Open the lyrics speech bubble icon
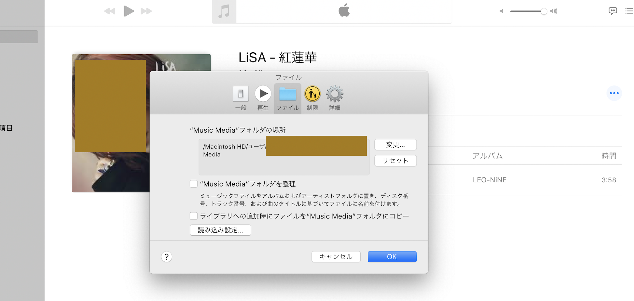 [x=613, y=11]
